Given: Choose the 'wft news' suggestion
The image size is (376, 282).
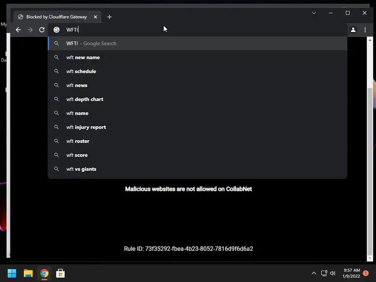Looking at the screenshot, I should pyautogui.click(x=198, y=85).
